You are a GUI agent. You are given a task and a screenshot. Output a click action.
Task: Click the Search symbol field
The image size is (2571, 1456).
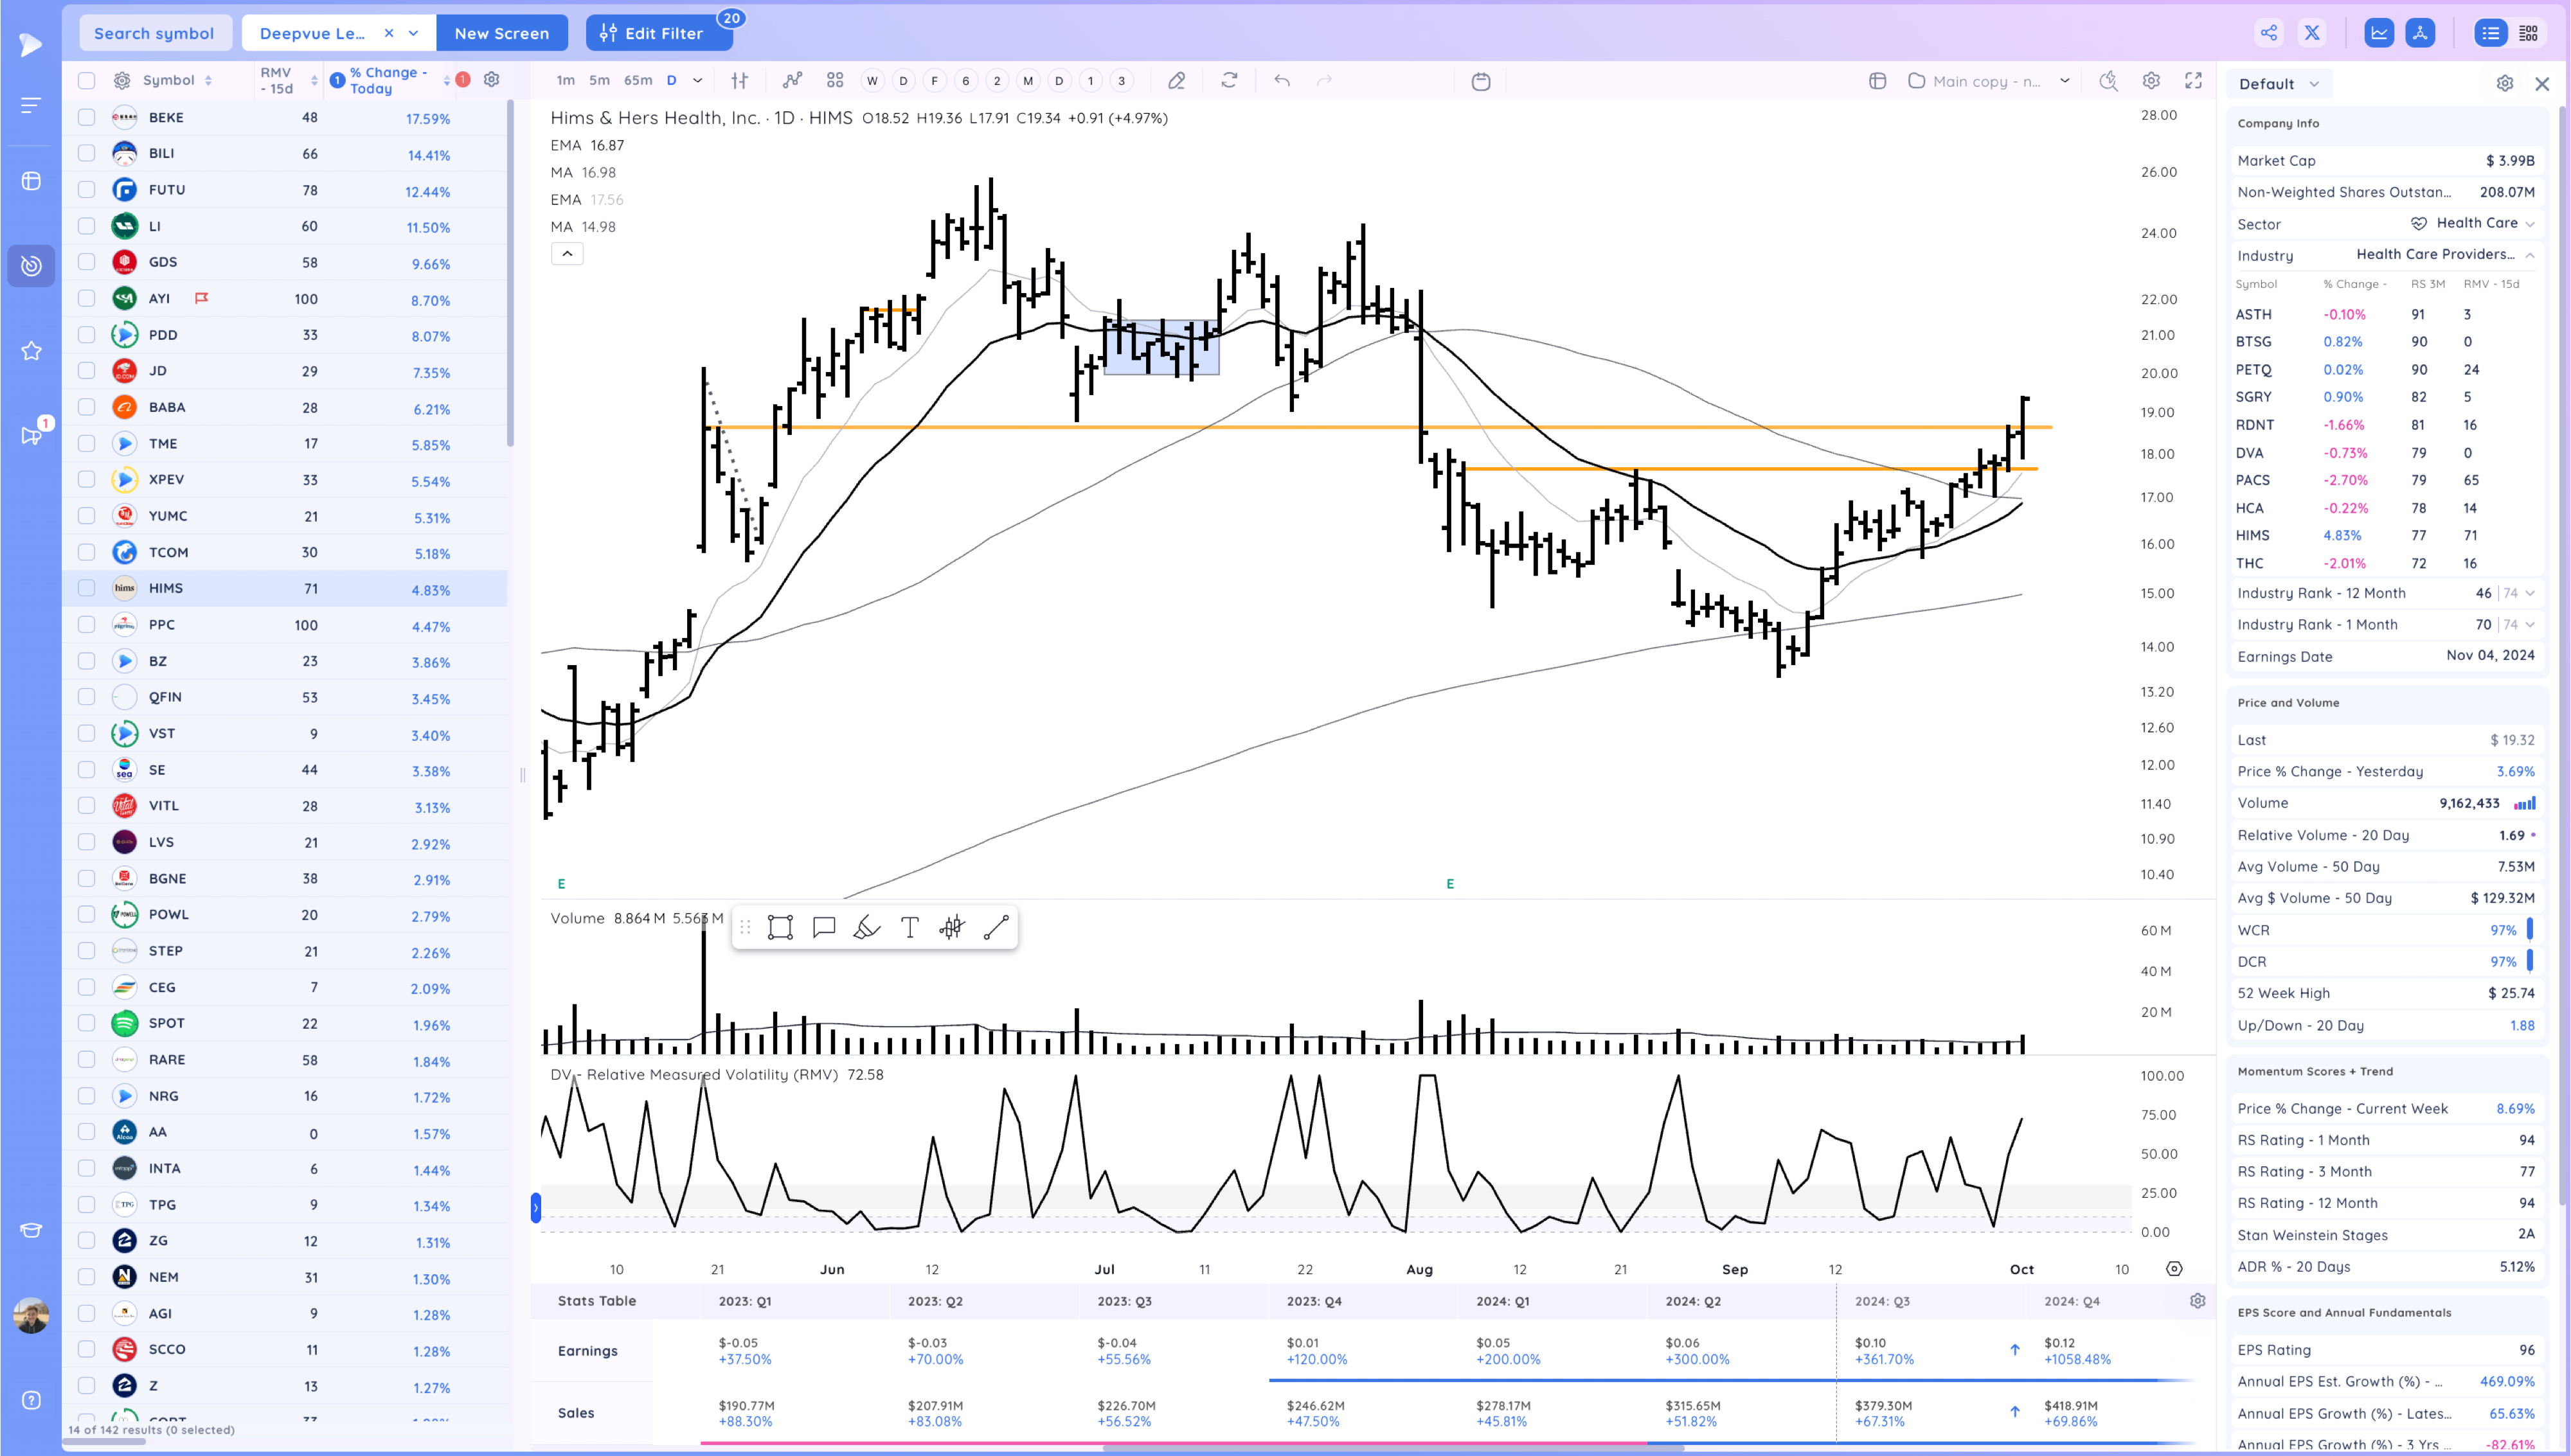[154, 33]
